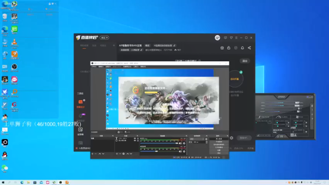Mute the second audio mixer channel speaker
The image size is (329, 185).
pyautogui.click(x=180, y=151)
